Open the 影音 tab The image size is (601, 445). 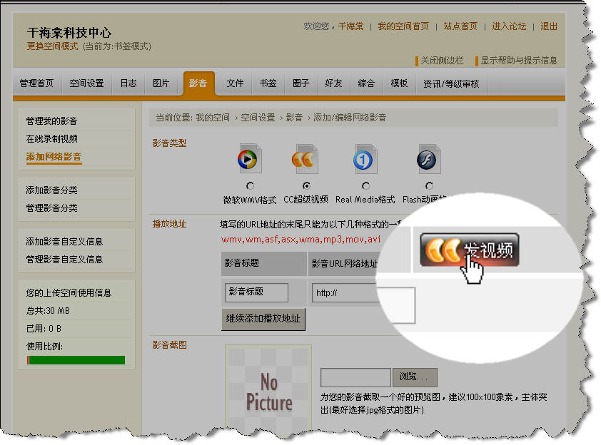click(x=198, y=83)
